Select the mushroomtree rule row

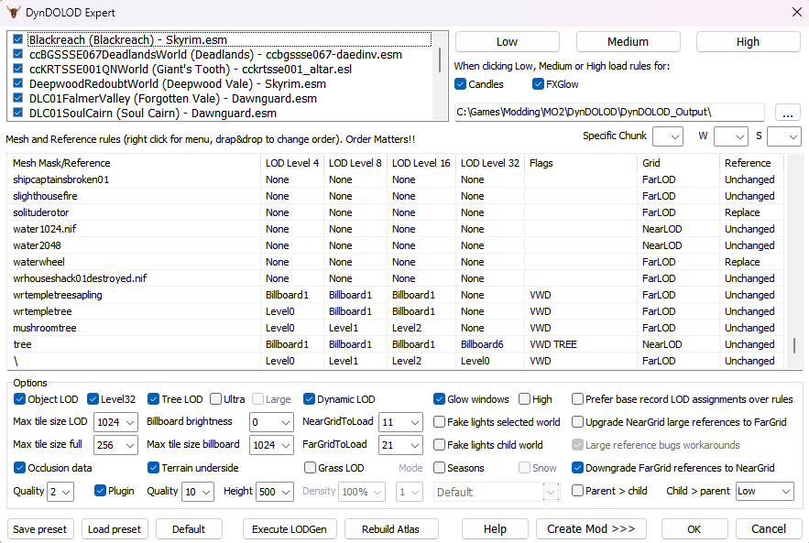pyautogui.click(x=396, y=328)
